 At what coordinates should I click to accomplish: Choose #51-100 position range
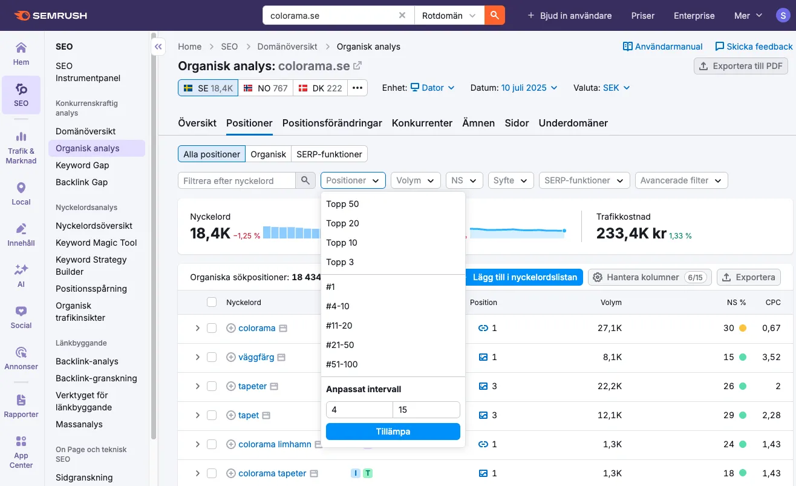[x=393, y=364]
